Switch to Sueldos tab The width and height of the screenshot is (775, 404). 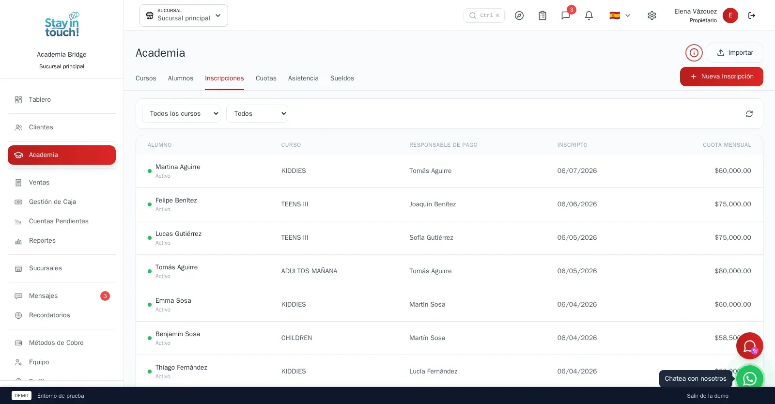(x=342, y=78)
